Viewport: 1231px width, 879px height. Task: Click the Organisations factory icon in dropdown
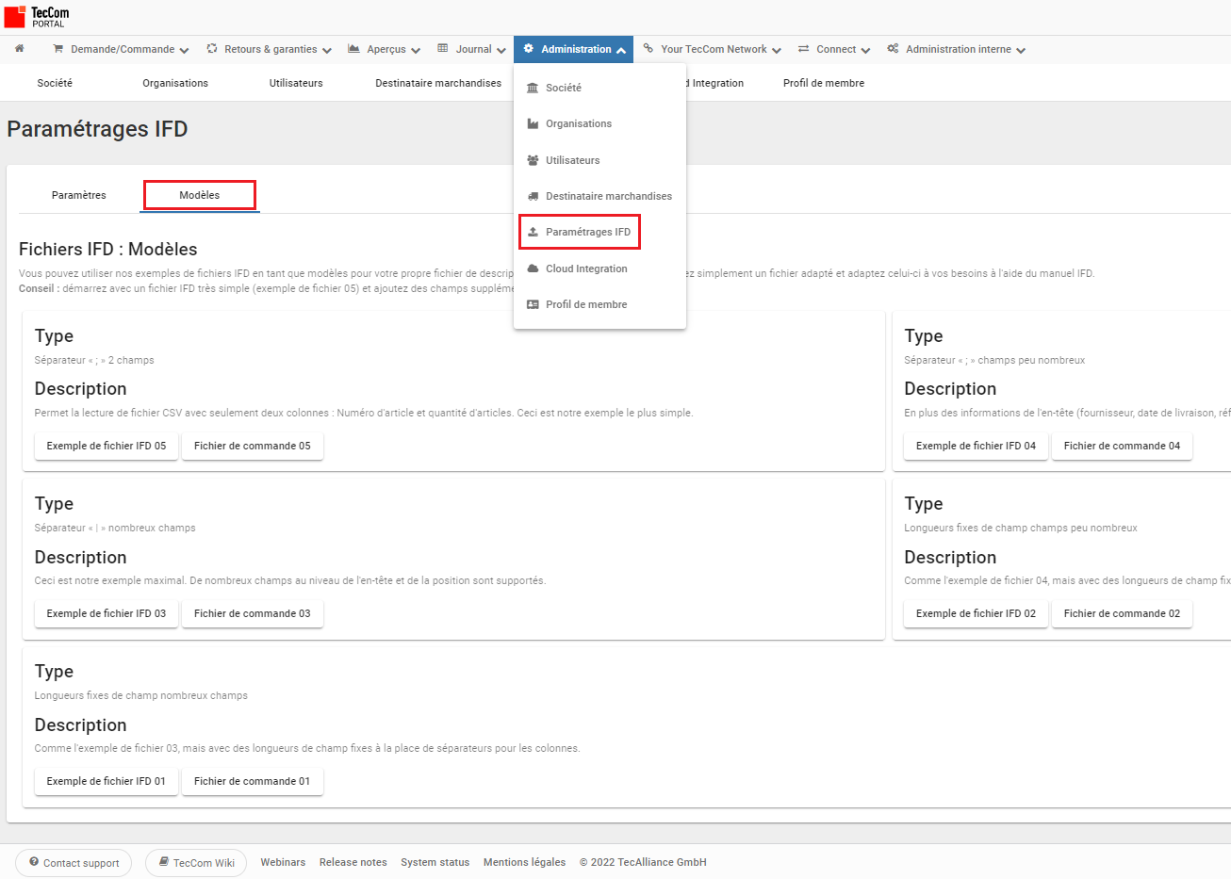(533, 123)
